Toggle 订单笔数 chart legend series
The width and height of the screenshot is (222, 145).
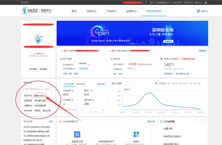click(173, 83)
